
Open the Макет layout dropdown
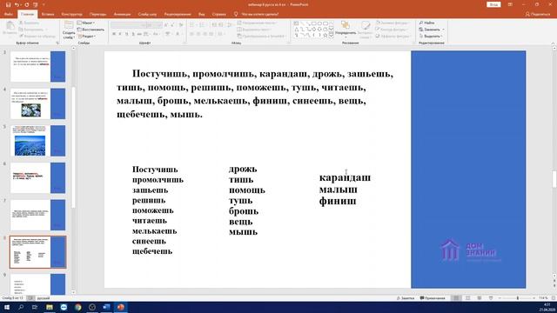pos(86,23)
